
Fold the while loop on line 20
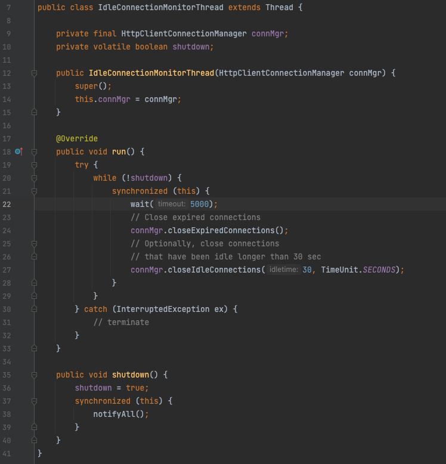pyautogui.click(x=35, y=178)
